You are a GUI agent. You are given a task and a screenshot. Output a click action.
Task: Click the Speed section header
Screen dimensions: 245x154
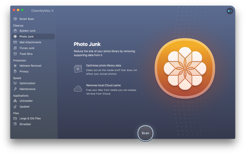click(17, 78)
